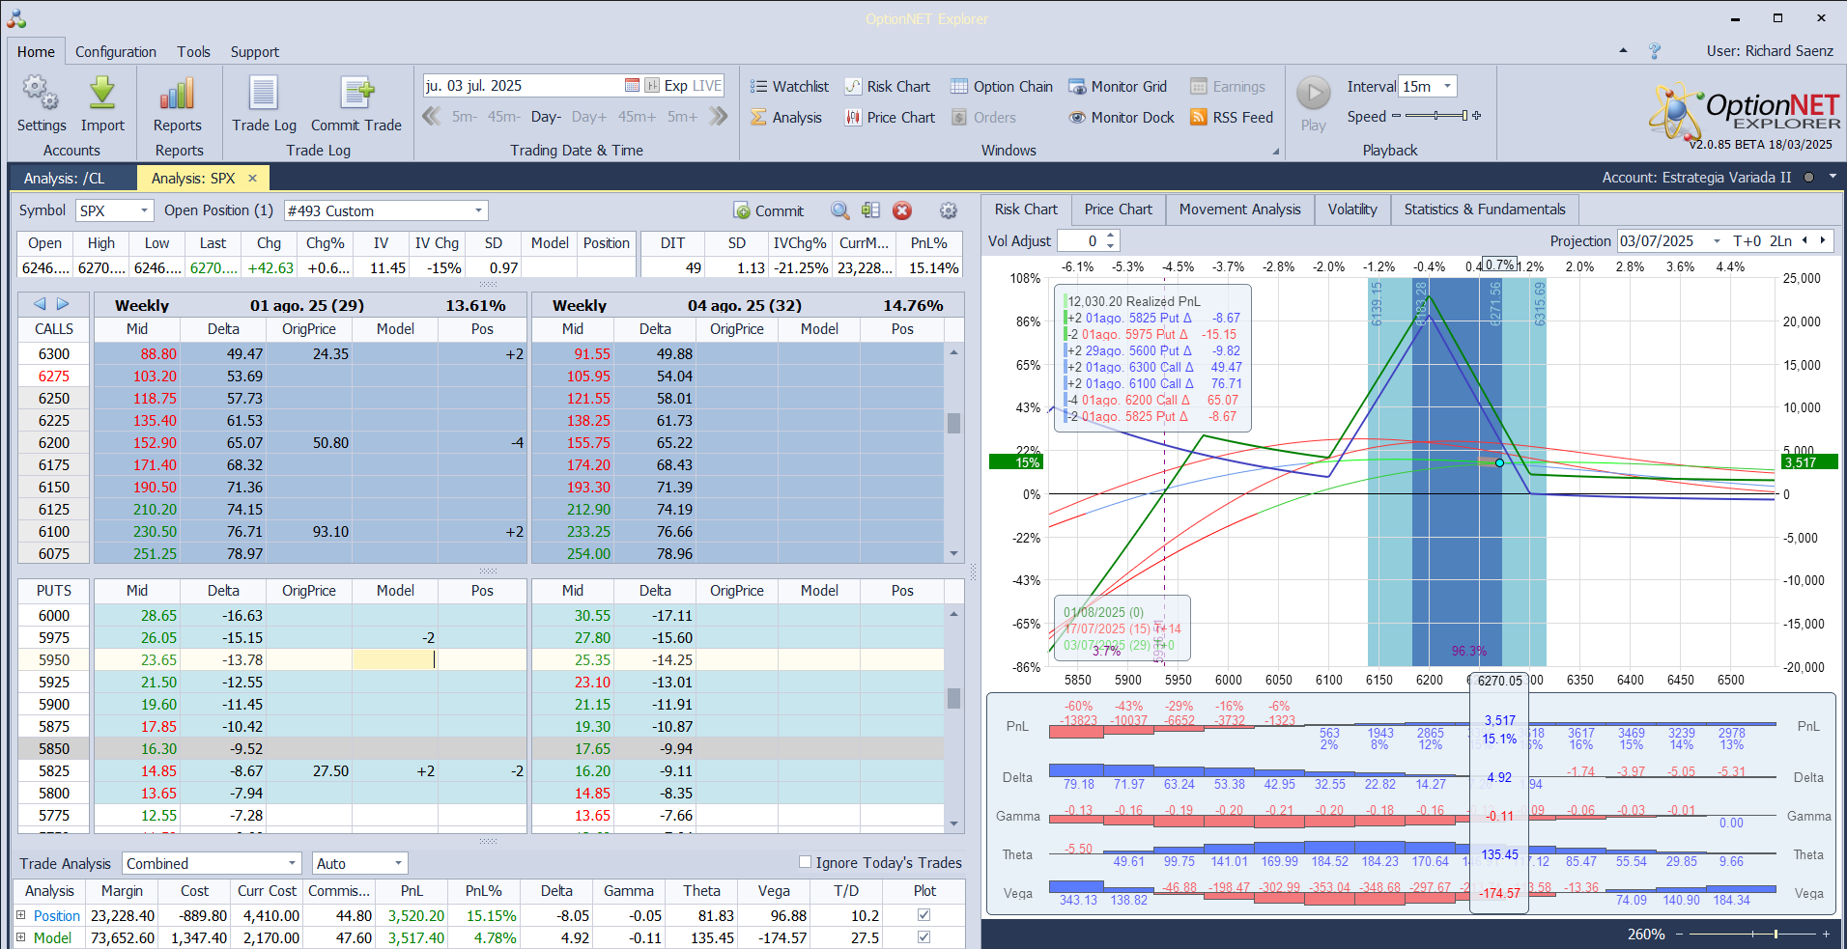Open the Analysis window from ribbon
This screenshot has height=949, width=1847.
point(786,118)
